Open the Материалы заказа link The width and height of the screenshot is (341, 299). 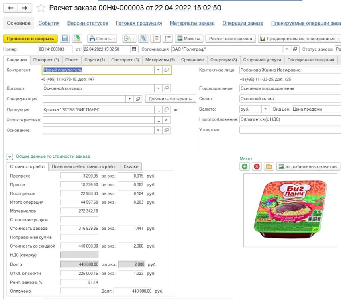click(192, 23)
